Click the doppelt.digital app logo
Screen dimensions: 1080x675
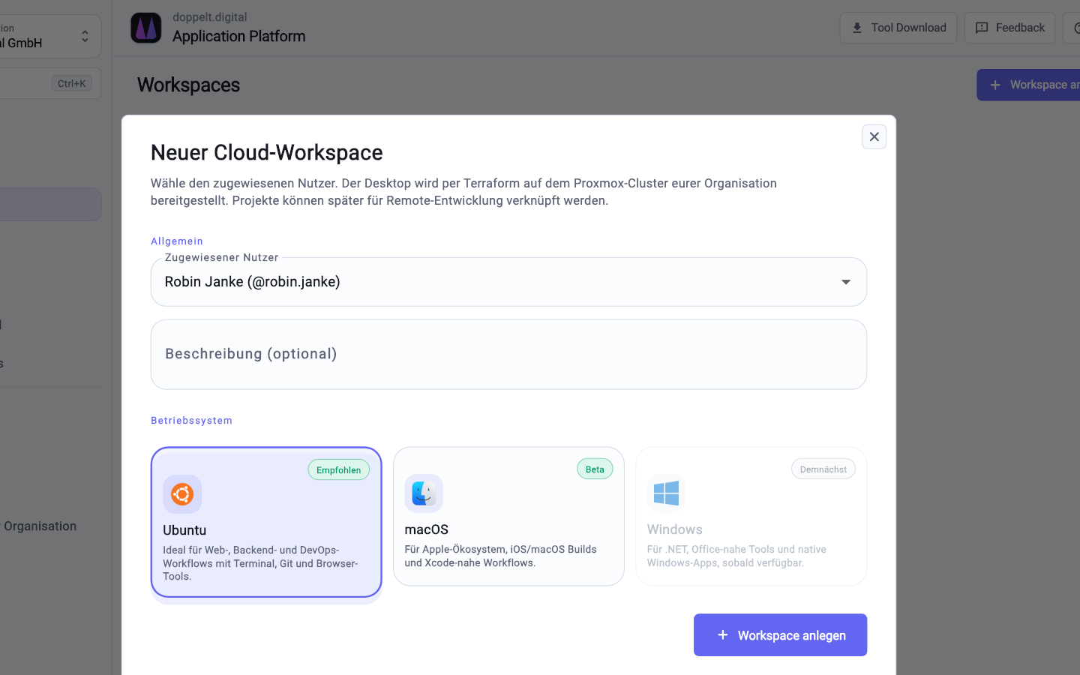(x=146, y=28)
